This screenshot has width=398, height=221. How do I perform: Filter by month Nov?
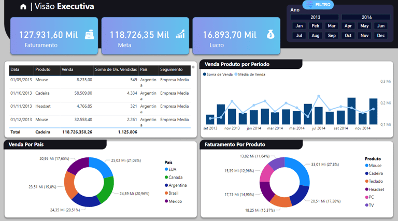(x=364, y=36)
